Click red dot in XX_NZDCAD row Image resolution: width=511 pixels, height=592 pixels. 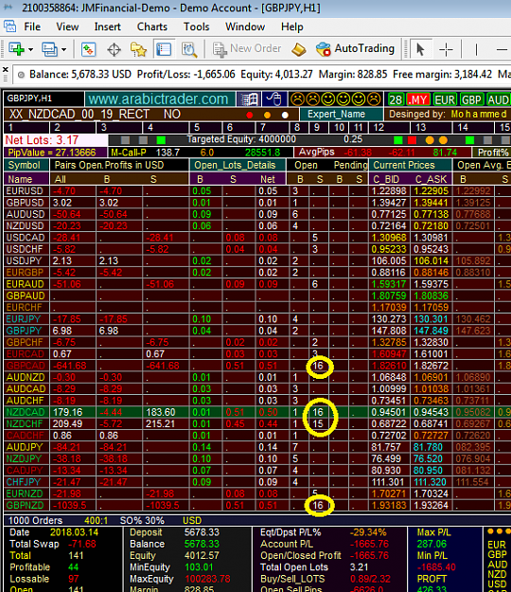tap(249, 115)
